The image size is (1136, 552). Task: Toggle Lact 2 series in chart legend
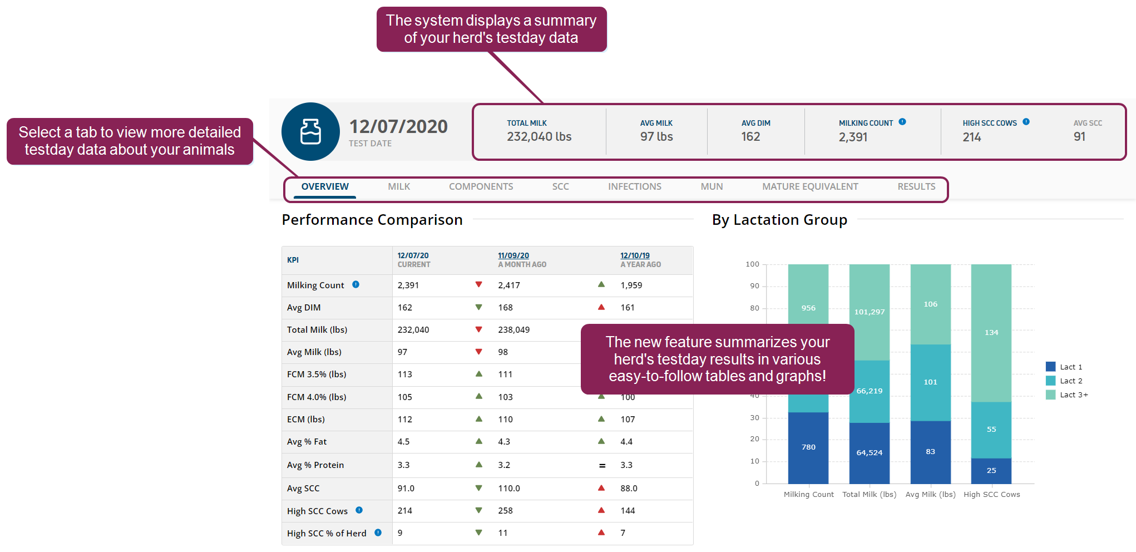1064,381
